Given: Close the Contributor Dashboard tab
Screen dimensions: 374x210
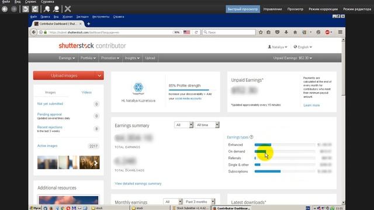Looking at the screenshot, I should [x=81, y=24].
